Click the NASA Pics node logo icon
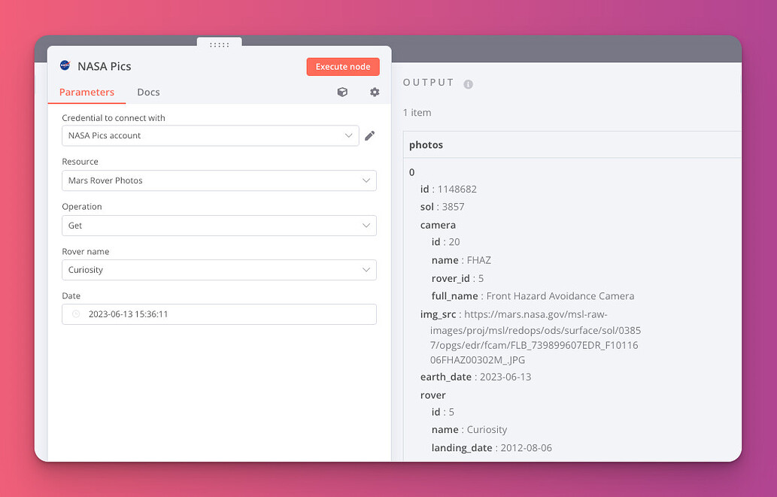 pos(65,66)
